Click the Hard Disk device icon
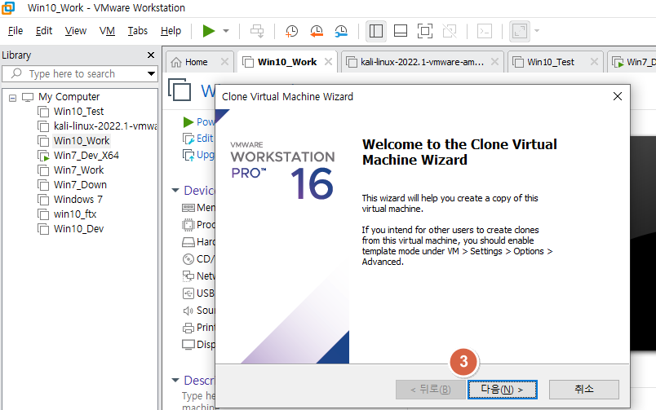The width and height of the screenshot is (656, 410). pos(188,242)
